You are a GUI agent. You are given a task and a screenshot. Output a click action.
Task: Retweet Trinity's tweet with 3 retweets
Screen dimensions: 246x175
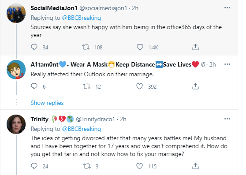(87, 166)
